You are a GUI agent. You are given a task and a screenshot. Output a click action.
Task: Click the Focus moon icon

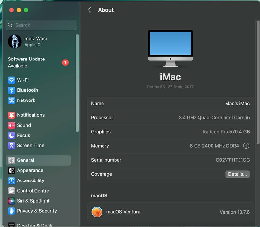click(x=11, y=135)
